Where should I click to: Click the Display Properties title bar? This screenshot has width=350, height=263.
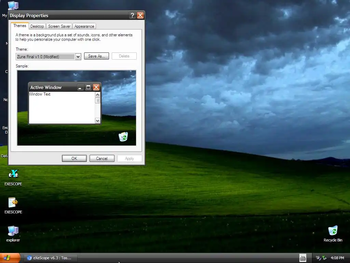click(x=77, y=15)
